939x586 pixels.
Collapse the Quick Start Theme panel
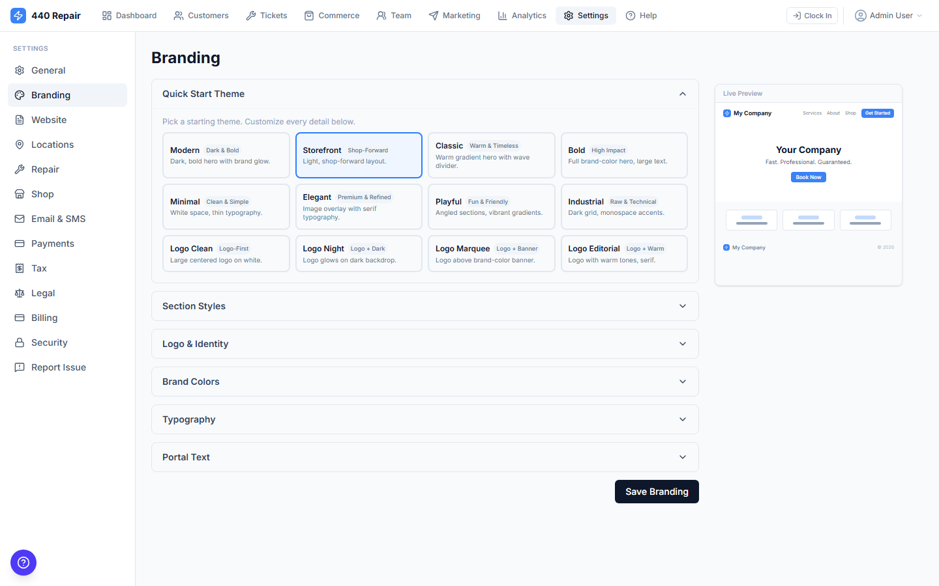pos(682,94)
